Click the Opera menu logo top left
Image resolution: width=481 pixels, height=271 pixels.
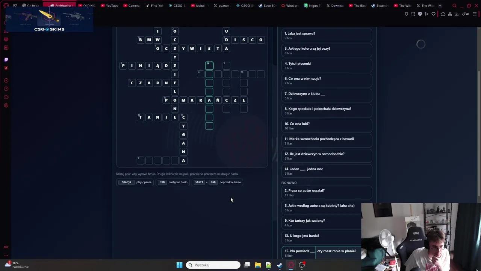point(6,6)
